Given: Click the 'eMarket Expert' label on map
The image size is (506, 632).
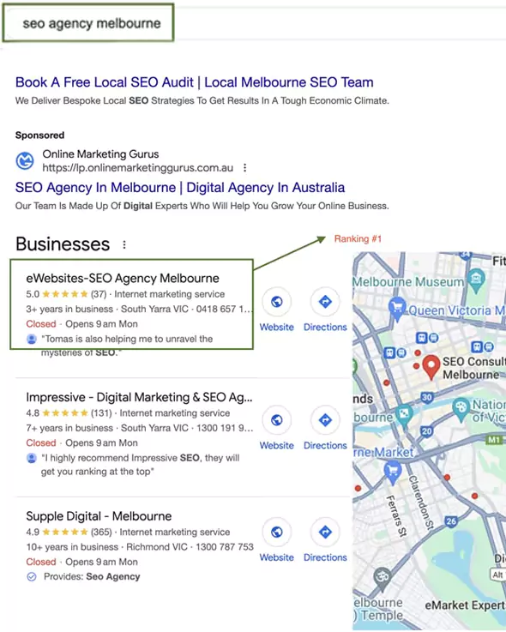Looking at the screenshot, I should pyautogui.click(x=466, y=605).
